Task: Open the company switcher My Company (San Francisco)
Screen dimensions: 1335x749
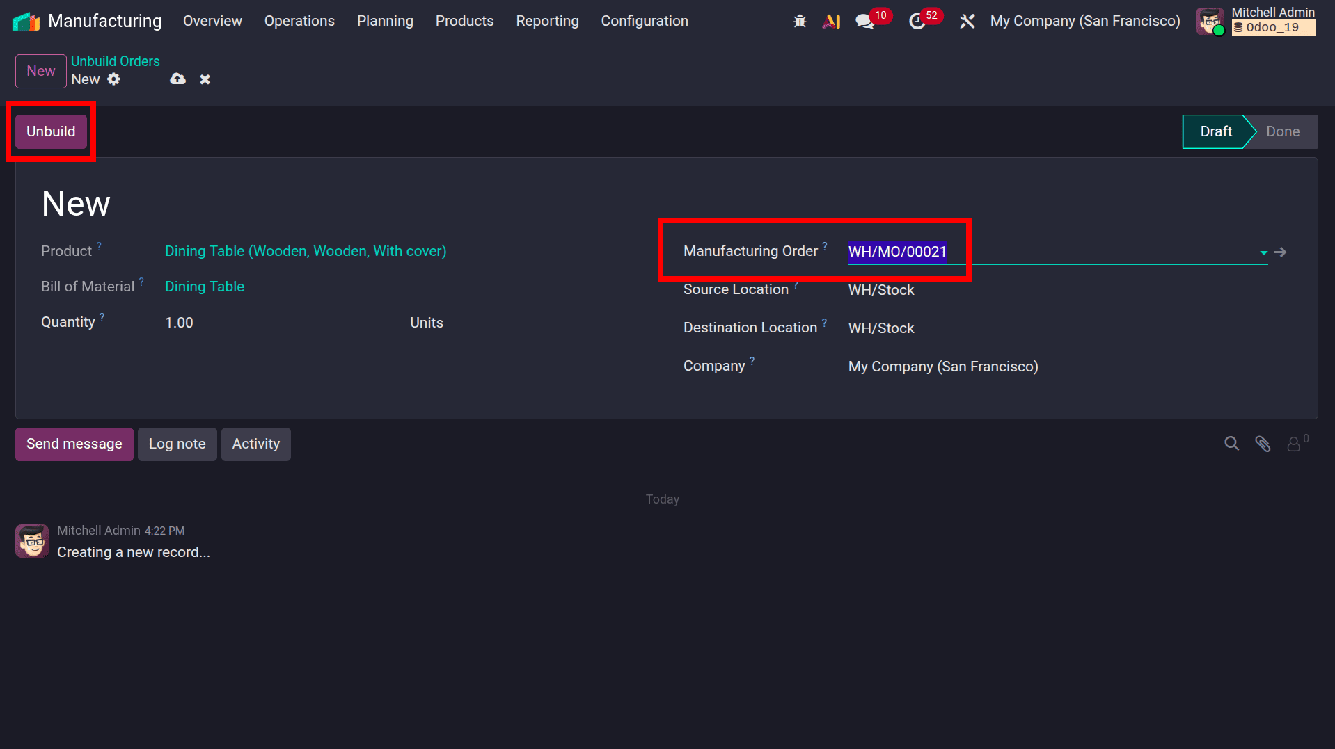Action: click(1085, 21)
